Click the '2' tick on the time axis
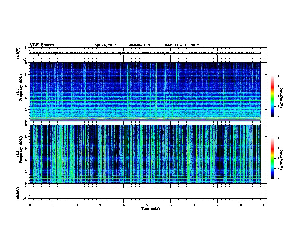Screen dimensions: 298x230 77,205
